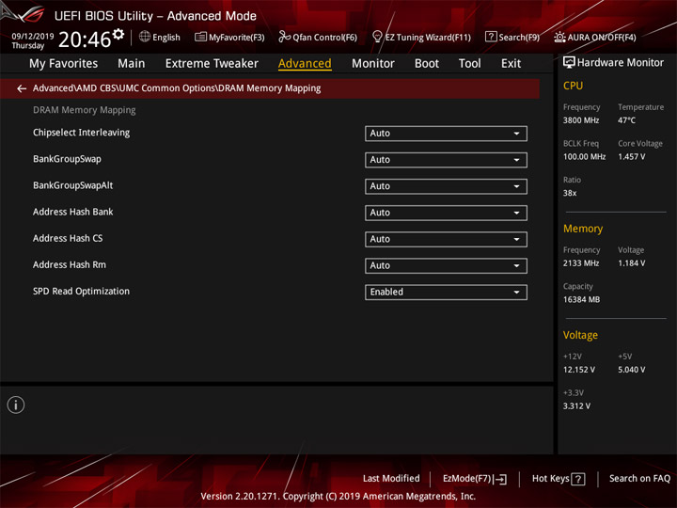Select the Chipselect Interleaving label
The width and height of the screenshot is (677, 508).
81,133
